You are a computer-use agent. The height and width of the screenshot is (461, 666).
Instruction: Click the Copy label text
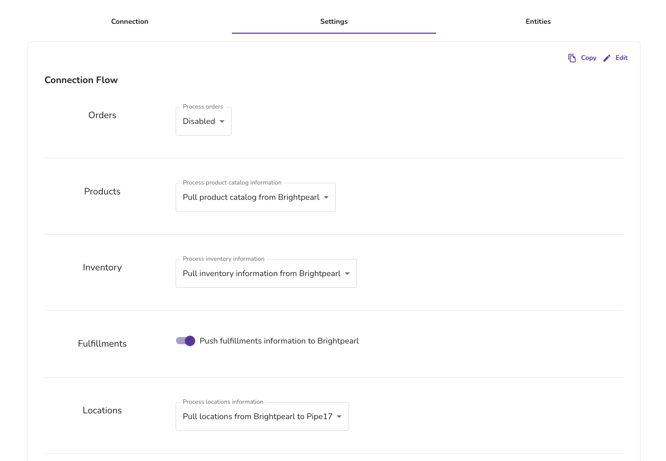pyautogui.click(x=589, y=58)
